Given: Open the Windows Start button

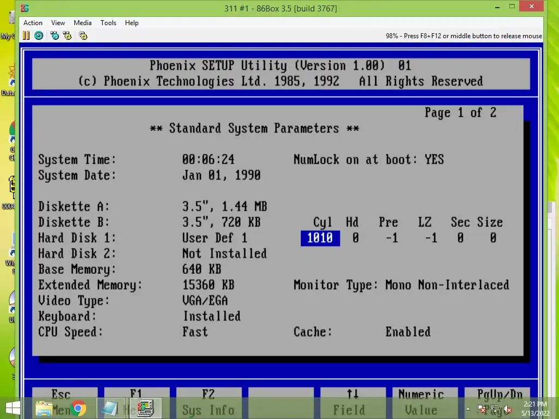Looking at the screenshot, I should (x=13, y=408).
